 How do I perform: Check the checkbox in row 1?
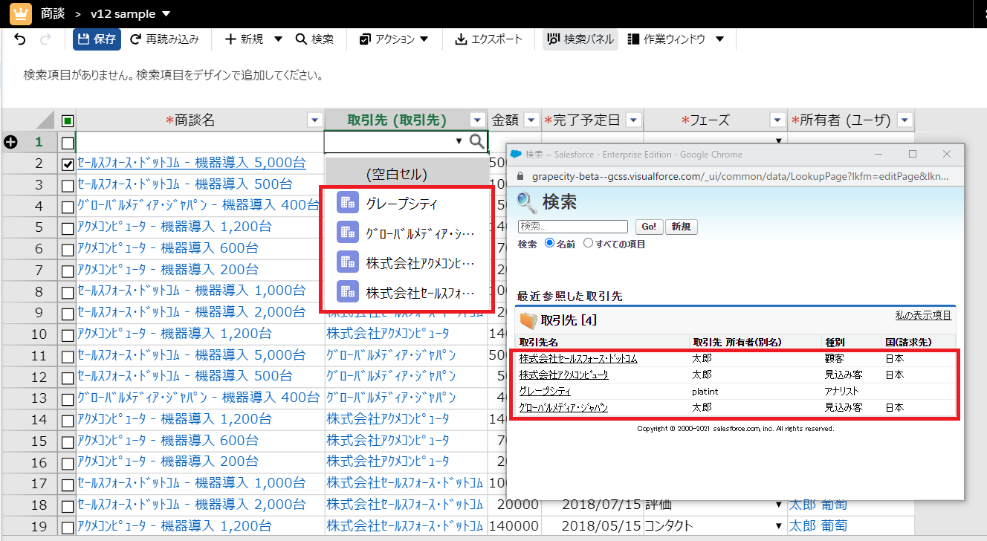pos(68,143)
